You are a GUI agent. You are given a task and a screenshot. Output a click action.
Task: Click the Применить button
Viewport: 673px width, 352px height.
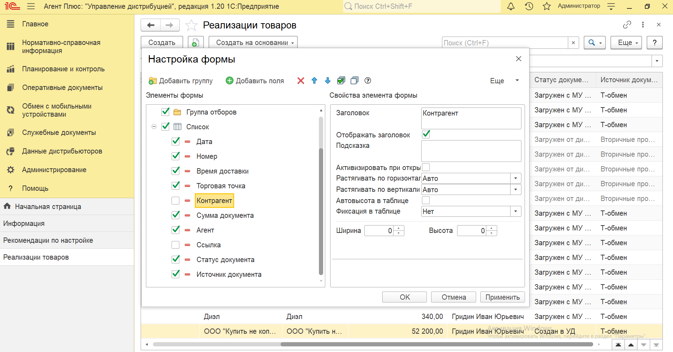pos(502,297)
